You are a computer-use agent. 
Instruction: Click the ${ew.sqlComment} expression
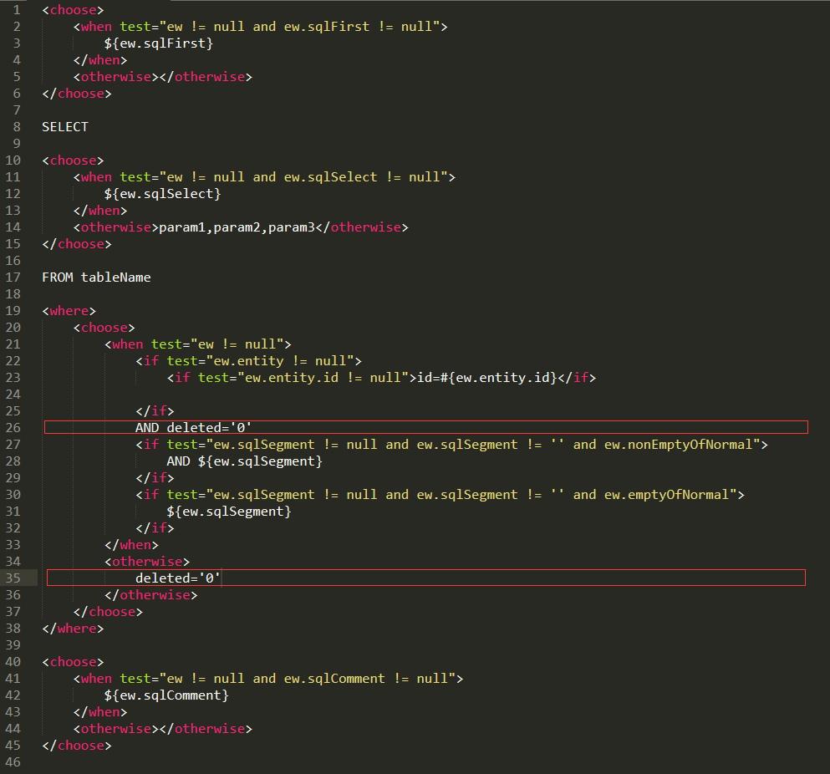point(165,695)
